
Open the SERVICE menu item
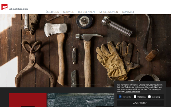pyautogui.click(x=68, y=12)
